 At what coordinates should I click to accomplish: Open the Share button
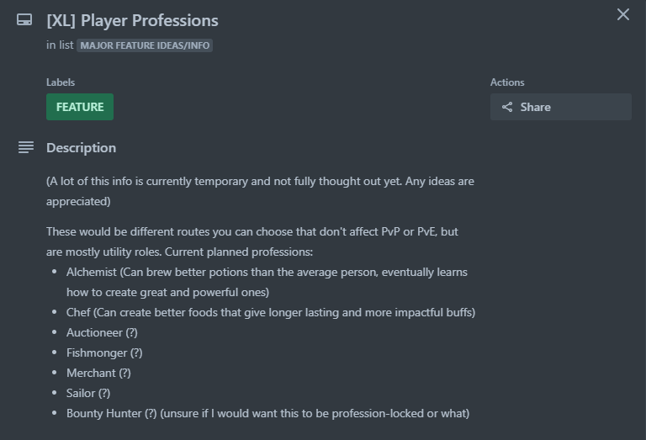(x=561, y=107)
